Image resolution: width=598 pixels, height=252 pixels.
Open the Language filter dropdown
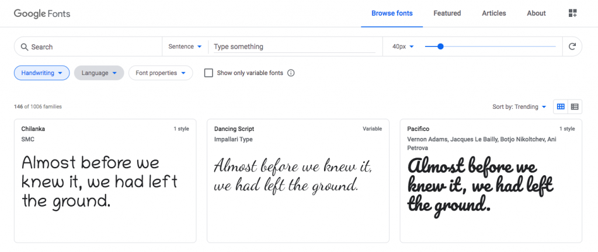pyautogui.click(x=99, y=73)
